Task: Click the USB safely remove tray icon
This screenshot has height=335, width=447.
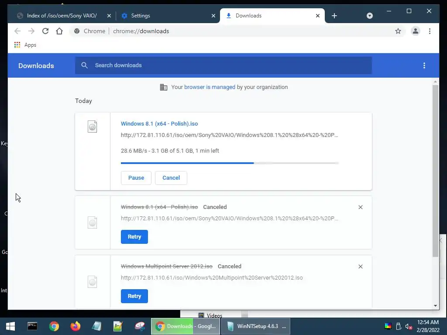Action: [x=399, y=326]
